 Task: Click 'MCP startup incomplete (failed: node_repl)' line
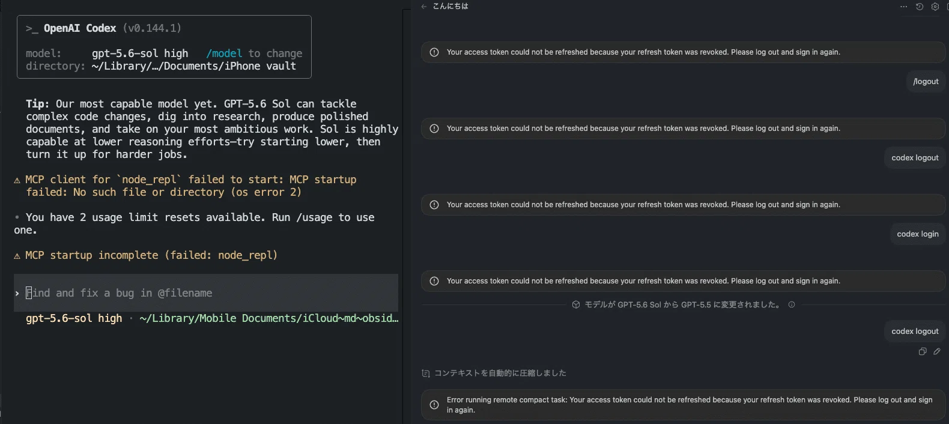(x=151, y=255)
